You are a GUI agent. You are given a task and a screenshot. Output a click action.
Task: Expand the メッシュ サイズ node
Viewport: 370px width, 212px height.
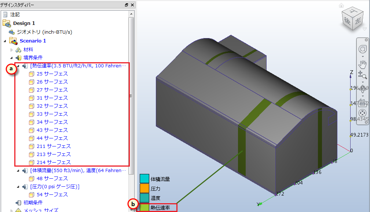(x=11, y=210)
